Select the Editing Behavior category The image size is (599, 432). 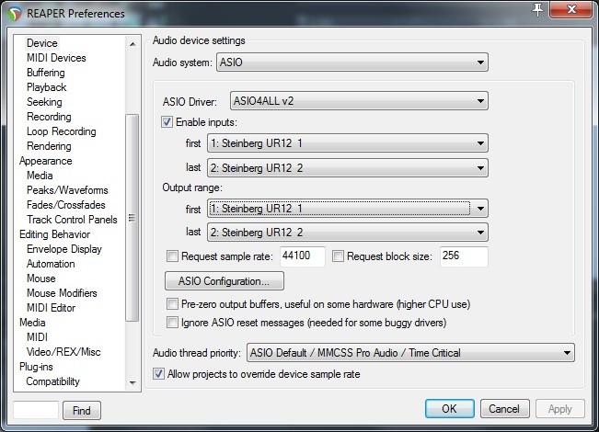coord(54,234)
